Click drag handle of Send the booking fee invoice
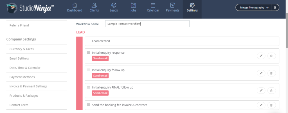Screen dimensions: 288x113 click(88, 105)
